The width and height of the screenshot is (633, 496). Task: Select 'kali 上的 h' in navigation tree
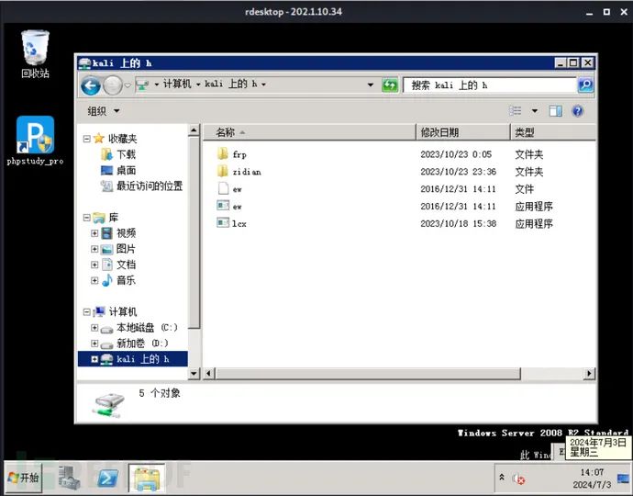[132, 359]
